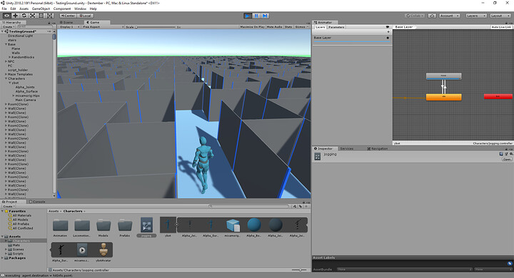
Task: Click the Pause button
Action: click(x=256, y=16)
